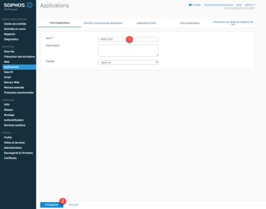Image resolution: width=266 pixels, height=209 pixels.
Task: Open Protection synchronisée
Action: (x=19, y=92)
